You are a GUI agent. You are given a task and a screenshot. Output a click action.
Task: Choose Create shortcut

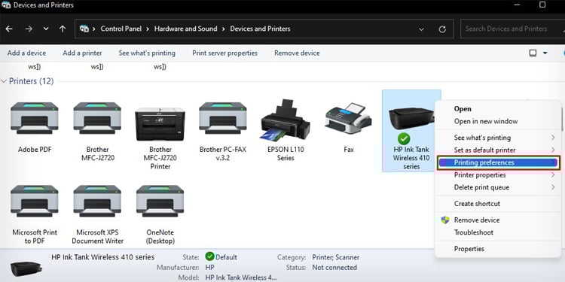477,204
